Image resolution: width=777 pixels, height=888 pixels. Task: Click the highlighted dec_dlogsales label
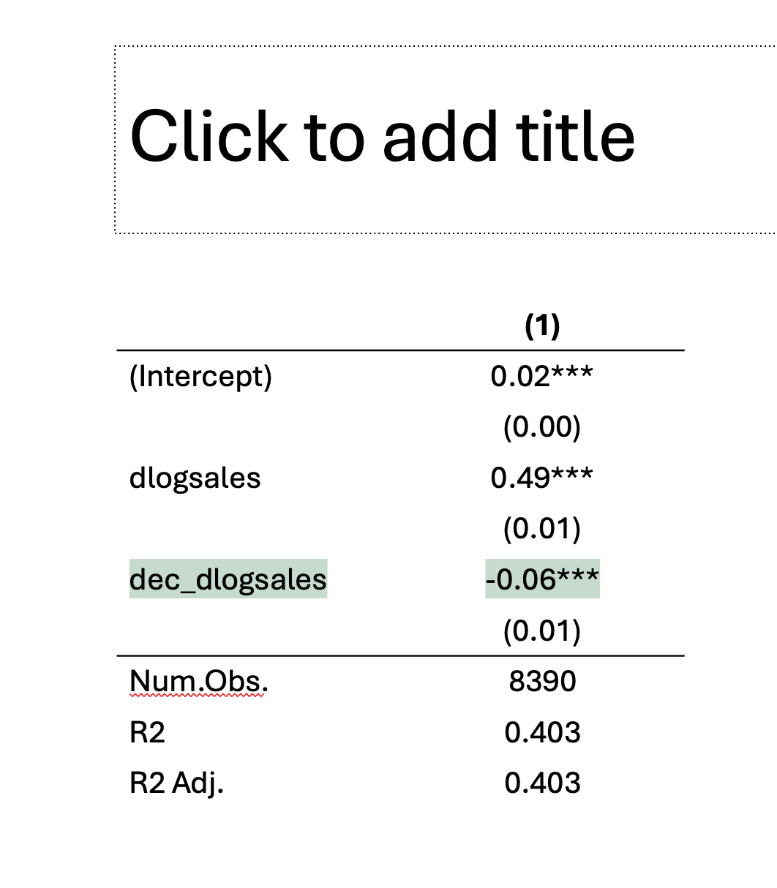point(228,579)
